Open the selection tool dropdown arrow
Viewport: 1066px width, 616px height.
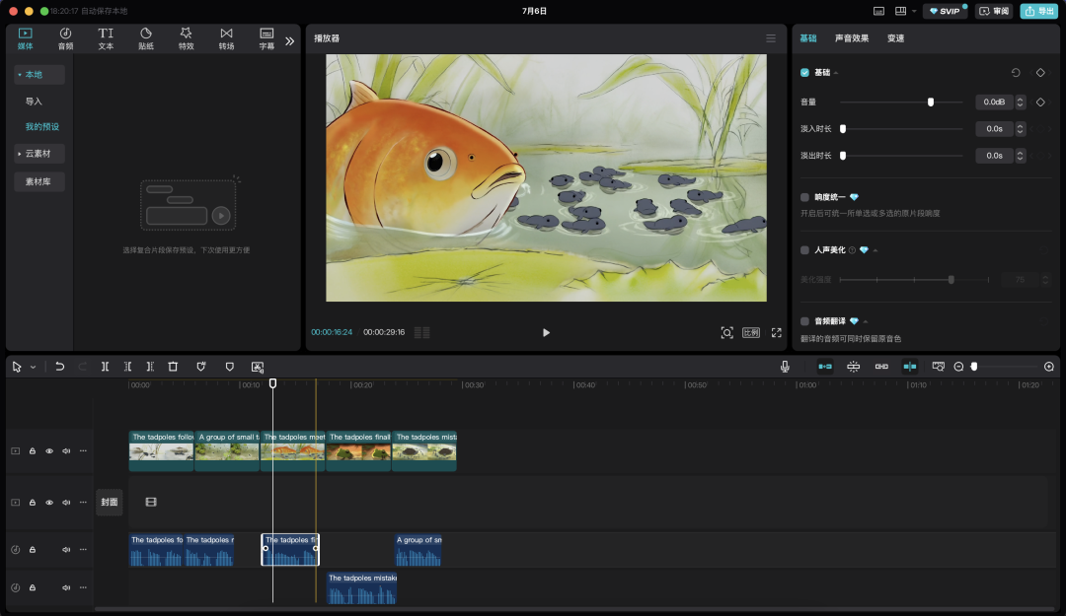tap(33, 368)
